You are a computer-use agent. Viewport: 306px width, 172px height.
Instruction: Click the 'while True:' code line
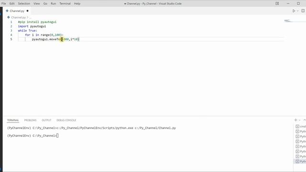(28, 31)
